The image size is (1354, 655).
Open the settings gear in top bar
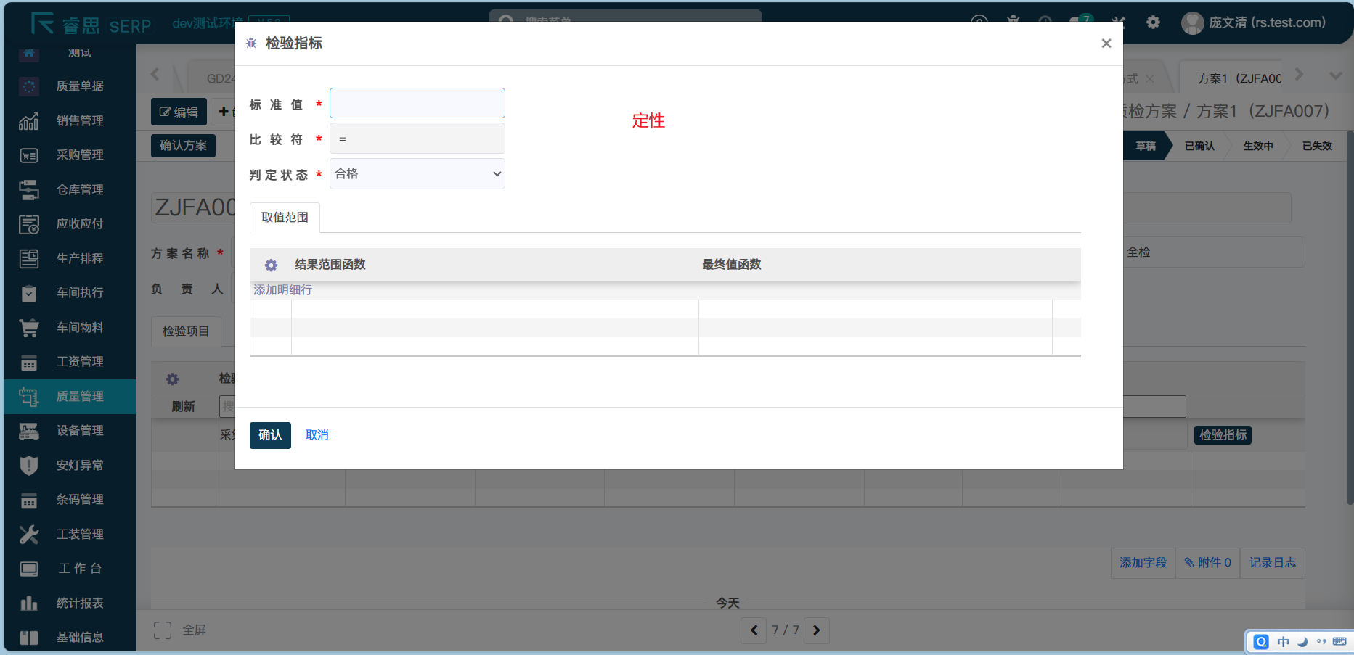(1153, 22)
